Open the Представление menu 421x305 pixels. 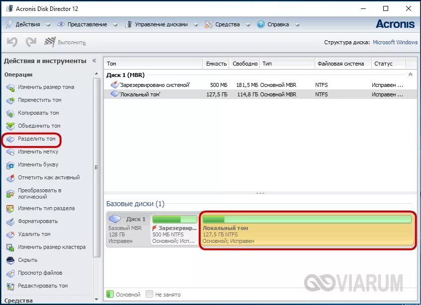click(x=87, y=24)
